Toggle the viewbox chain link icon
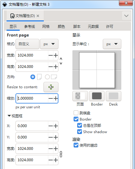This screenshot has width=135, height=169. click(61, 154)
